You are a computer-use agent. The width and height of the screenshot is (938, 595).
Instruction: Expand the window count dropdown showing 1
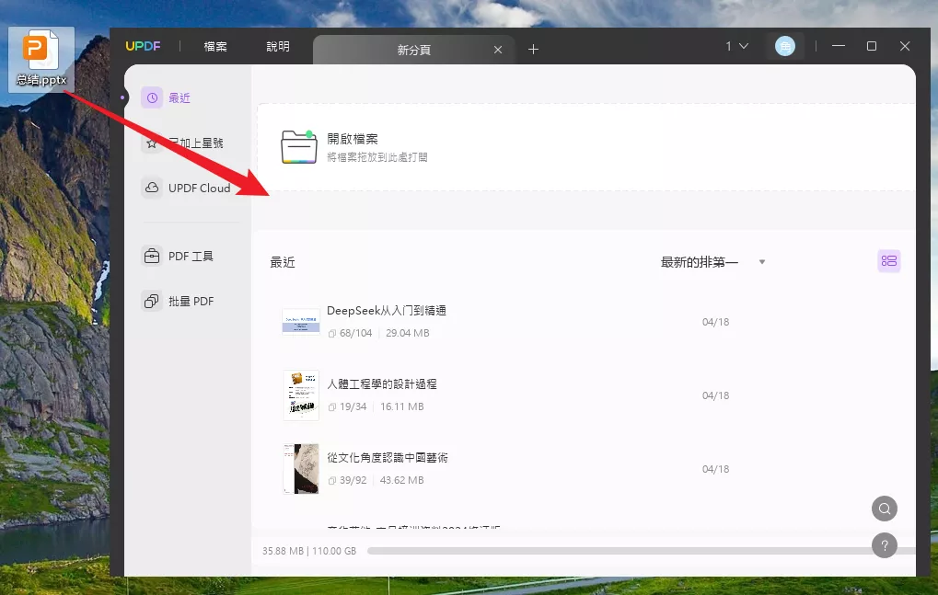pyautogui.click(x=737, y=46)
